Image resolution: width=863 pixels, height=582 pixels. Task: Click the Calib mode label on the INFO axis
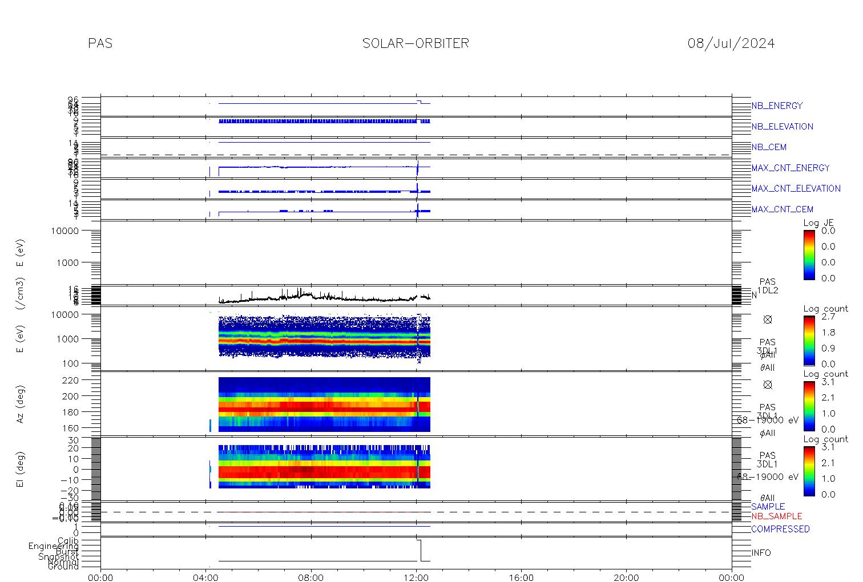click(x=68, y=540)
